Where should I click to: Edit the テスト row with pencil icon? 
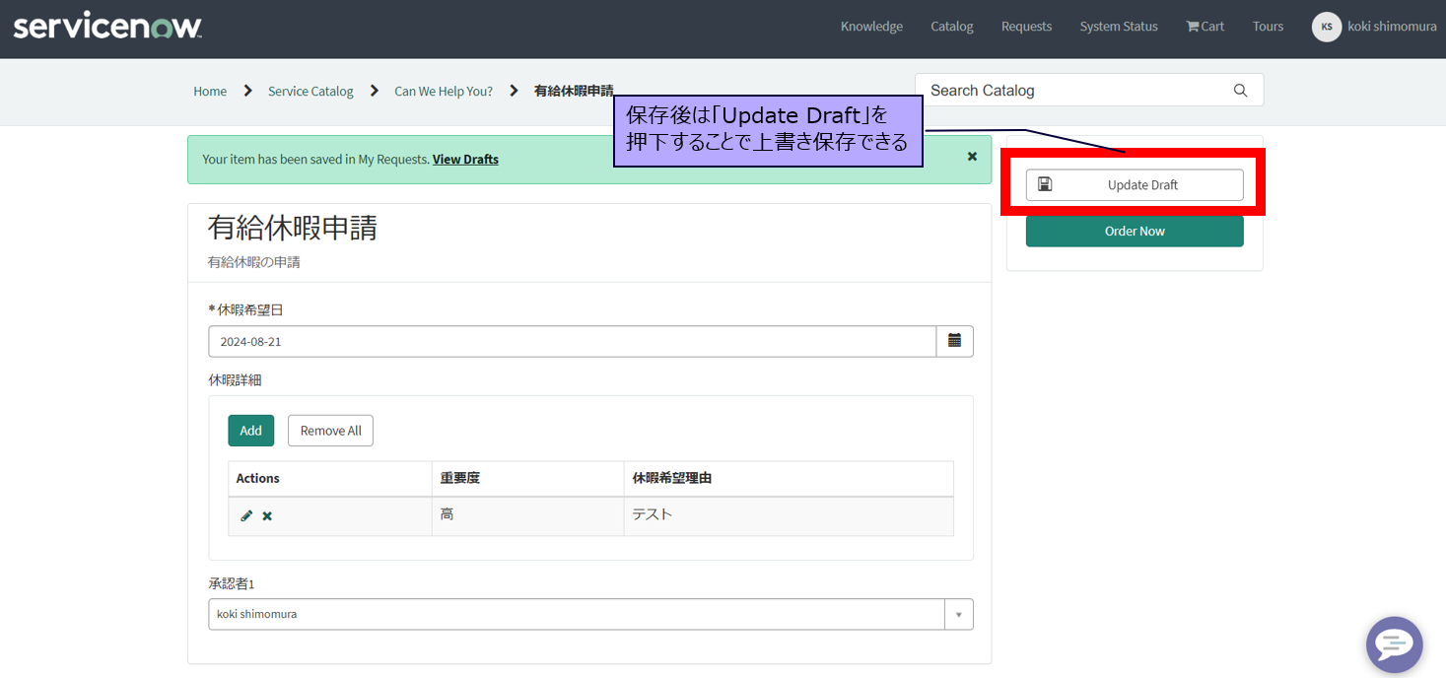click(x=246, y=515)
